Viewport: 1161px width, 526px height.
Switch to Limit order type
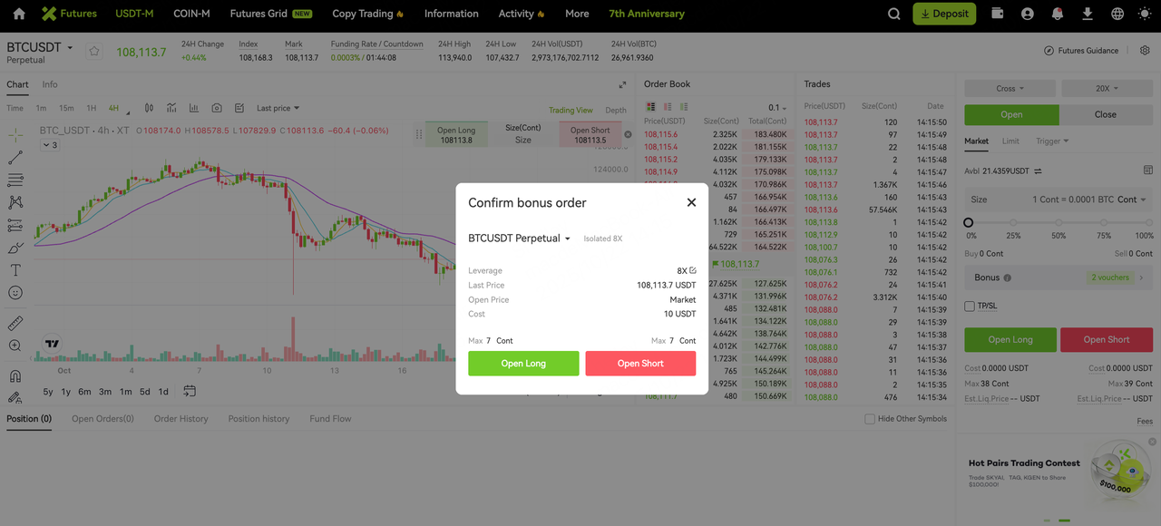[1010, 141]
